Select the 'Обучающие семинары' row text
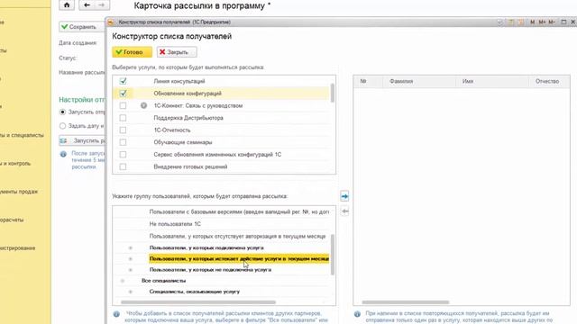 (183, 142)
